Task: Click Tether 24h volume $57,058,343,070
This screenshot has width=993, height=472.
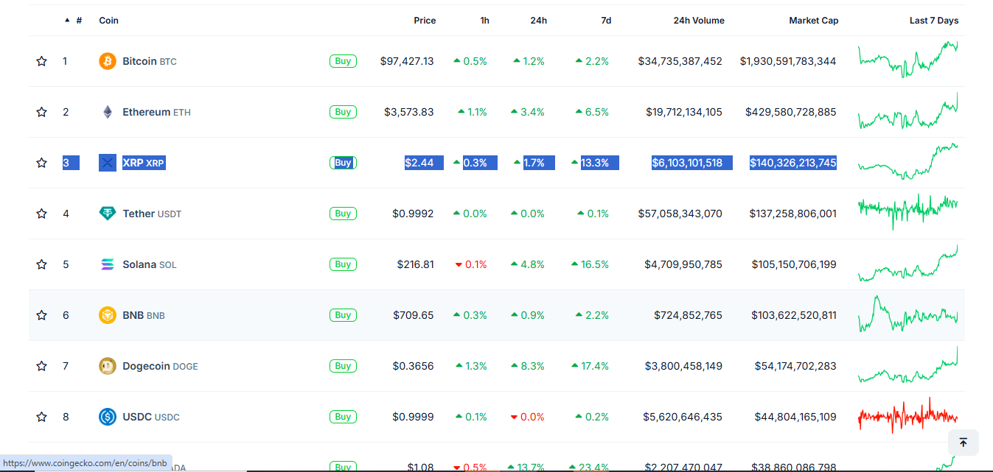Action: pyautogui.click(x=680, y=214)
